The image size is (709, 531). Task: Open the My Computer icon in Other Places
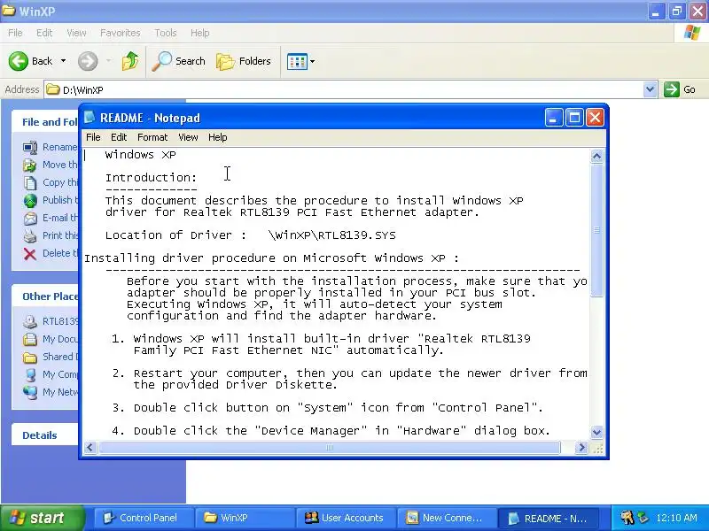tap(30, 374)
